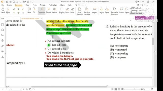Switch to the Protect tab
The width and height of the screenshot is (163, 91).
(x=43, y=5)
